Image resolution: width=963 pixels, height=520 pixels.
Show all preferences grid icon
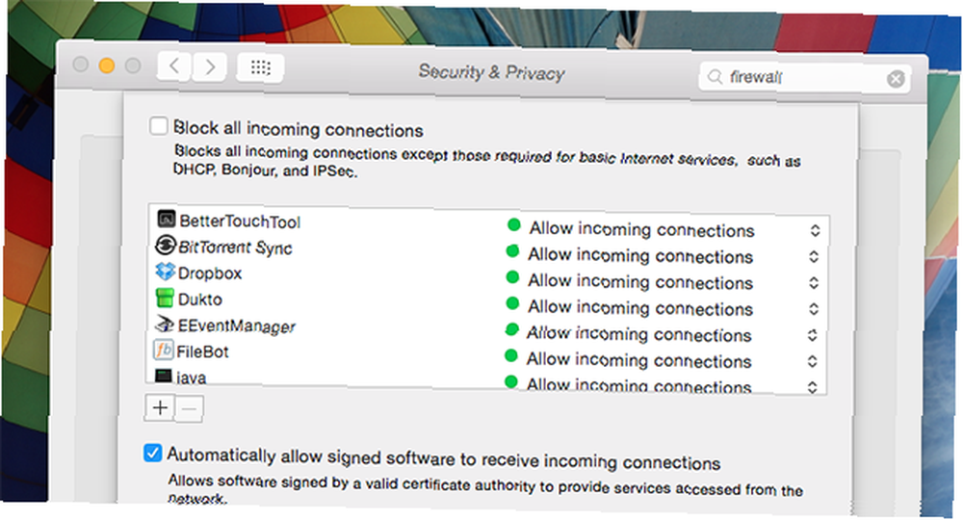pyautogui.click(x=260, y=67)
